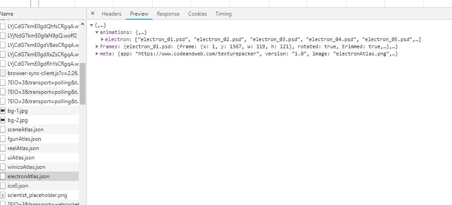Click browser-sync-client.js script file icon
452x205 pixels.
pos(3,73)
